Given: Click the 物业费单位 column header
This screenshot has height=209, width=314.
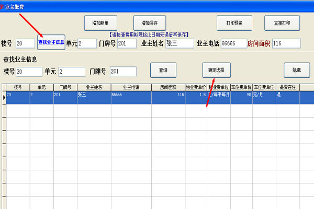Looking at the screenshot, I should click(x=219, y=87).
